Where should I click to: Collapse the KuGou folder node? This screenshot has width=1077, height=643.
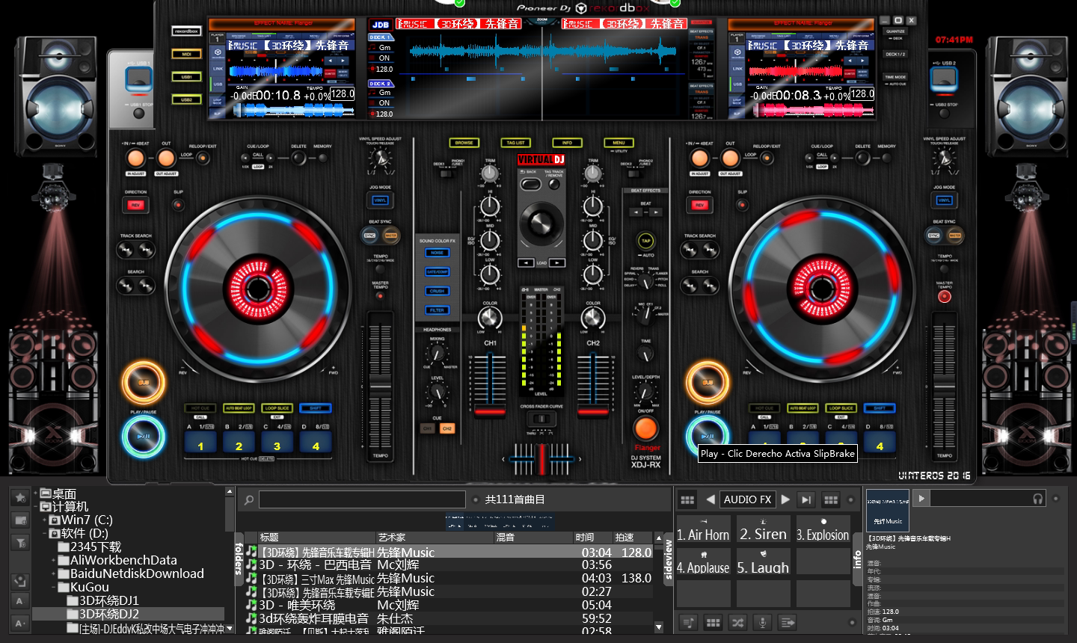[x=53, y=588]
